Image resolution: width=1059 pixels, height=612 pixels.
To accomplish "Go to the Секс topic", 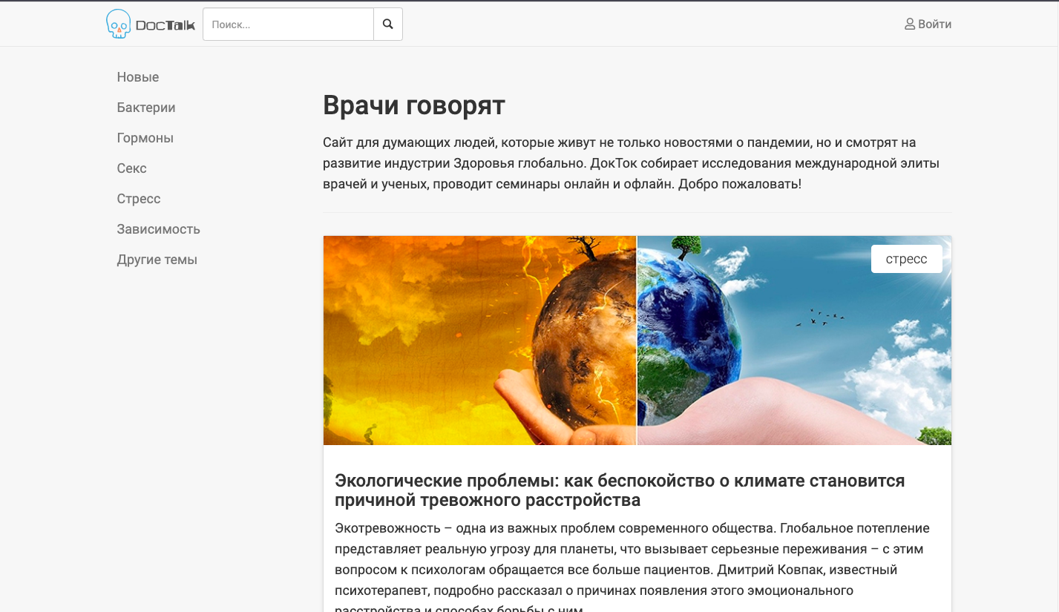I will pos(132,168).
